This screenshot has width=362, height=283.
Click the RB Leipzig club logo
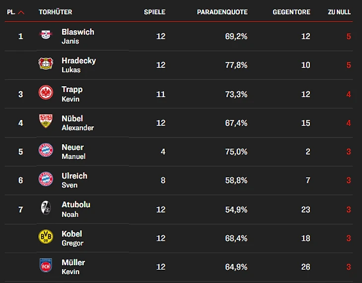46,35
